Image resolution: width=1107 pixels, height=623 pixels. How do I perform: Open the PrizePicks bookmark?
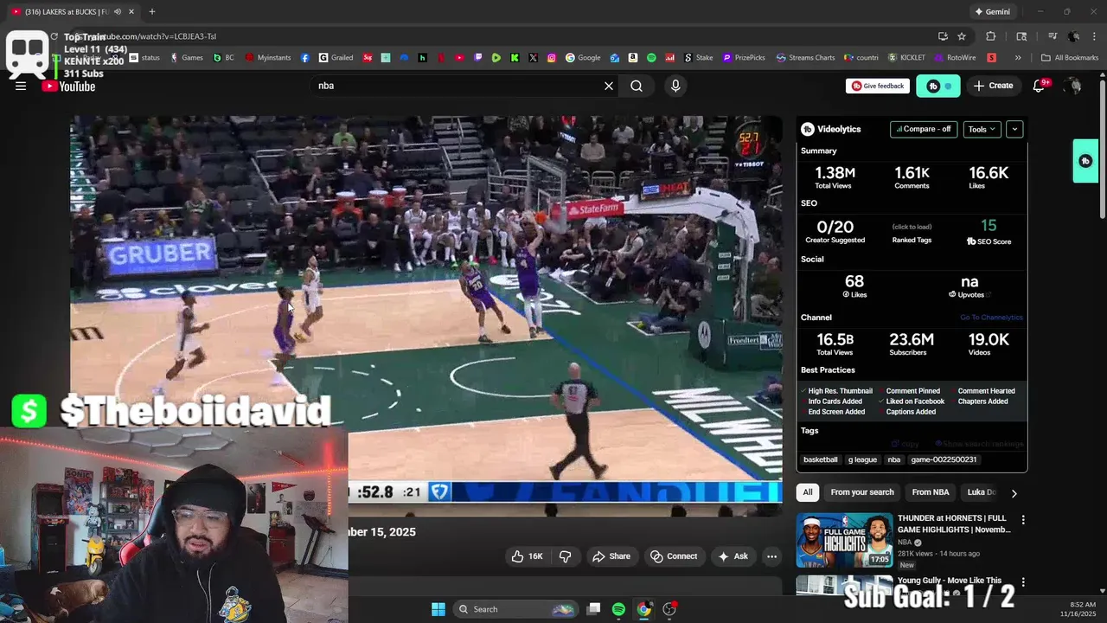(744, 58)
